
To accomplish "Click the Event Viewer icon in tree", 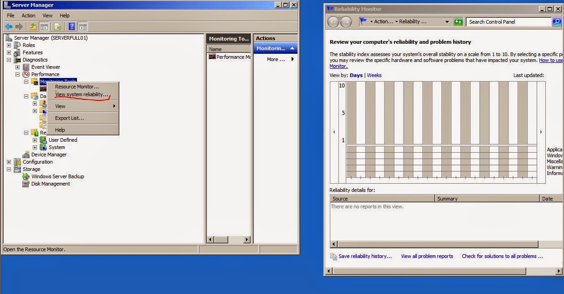I will (26, 67).
